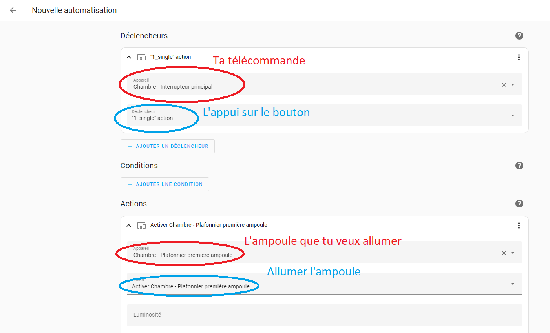This screenshot has width=550, height=333.
Task: Collapse the "1_single" action trigger card
Action: (129, 57)
